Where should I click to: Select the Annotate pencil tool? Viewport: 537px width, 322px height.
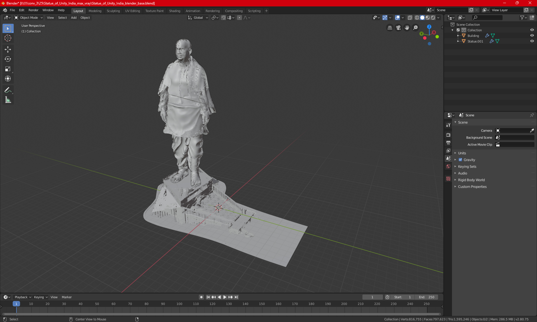(x=8, y=90)
